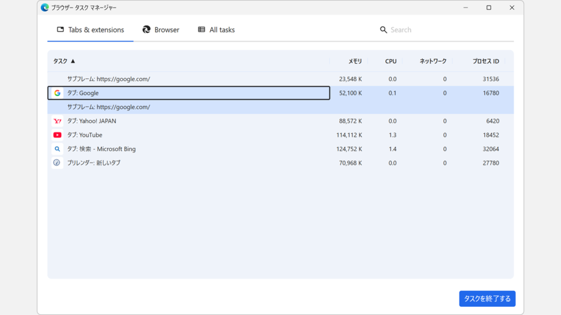Click the Yahoo! JAPAN favicon

[x=57, y=121]
